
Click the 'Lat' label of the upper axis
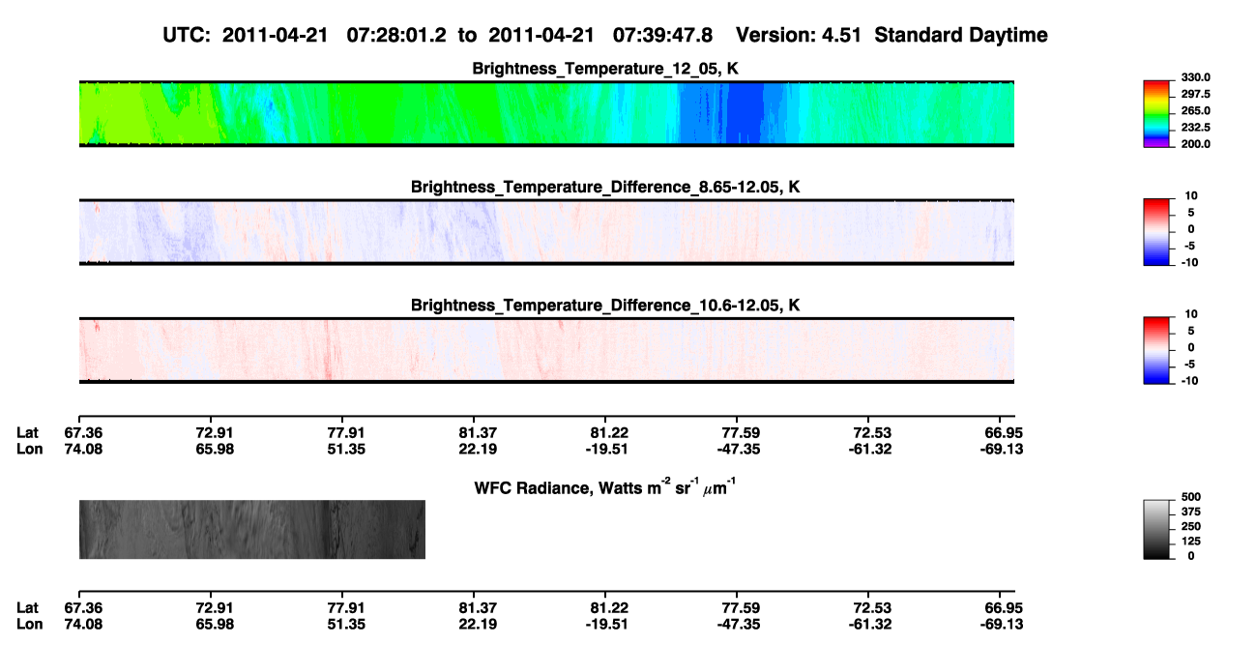pos(28,432)
